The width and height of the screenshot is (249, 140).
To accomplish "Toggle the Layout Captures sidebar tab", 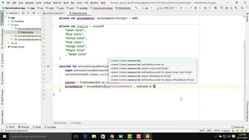I will click(x=2, y=117).
